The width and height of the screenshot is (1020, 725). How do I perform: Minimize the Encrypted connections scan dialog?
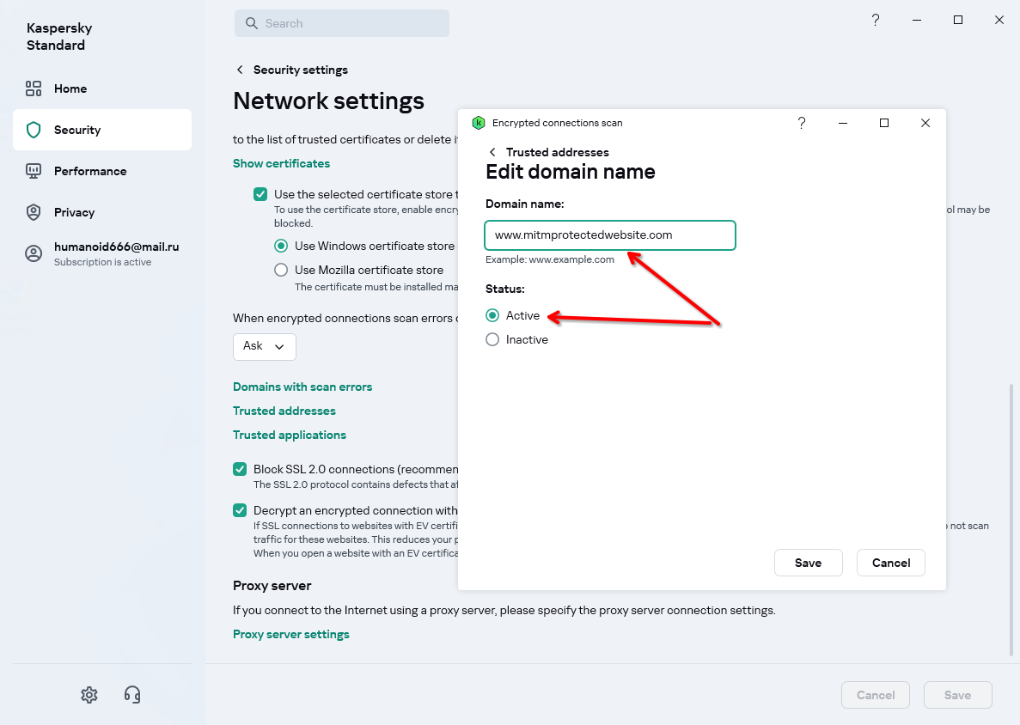pos(842,123)
